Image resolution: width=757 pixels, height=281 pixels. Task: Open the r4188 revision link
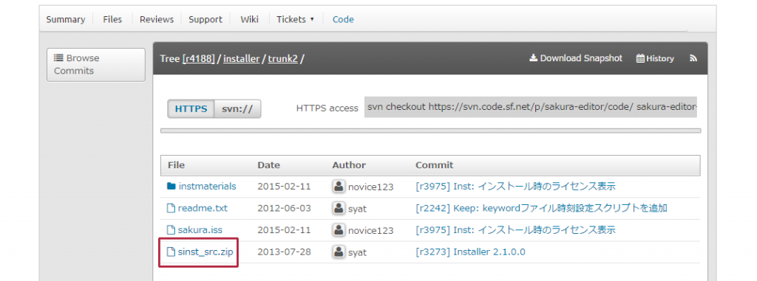click(x=198, y=59)
